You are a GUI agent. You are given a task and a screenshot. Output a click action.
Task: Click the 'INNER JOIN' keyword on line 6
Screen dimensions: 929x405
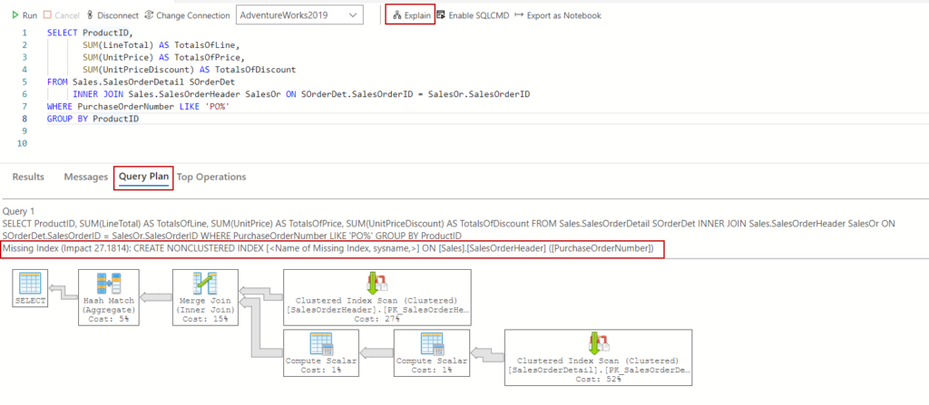(98, 94)
